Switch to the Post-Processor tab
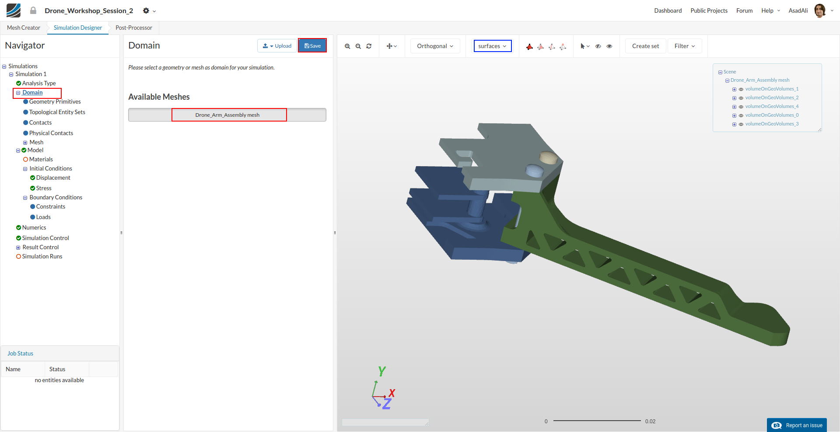 click(x=133, y=28)
